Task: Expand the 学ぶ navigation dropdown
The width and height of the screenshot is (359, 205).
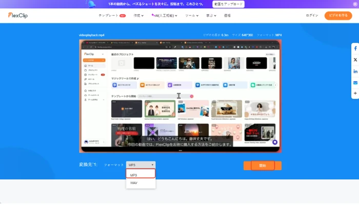Action: (211, 15)
